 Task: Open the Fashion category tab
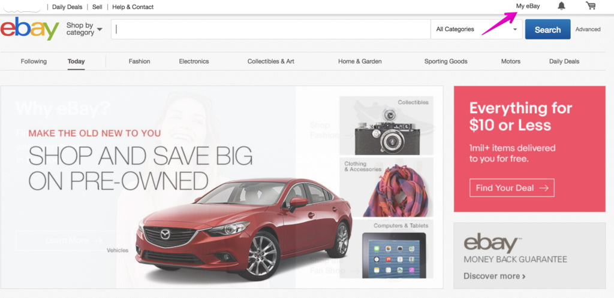139,61
